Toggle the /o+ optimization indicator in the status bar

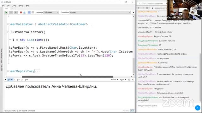point(132,111)
